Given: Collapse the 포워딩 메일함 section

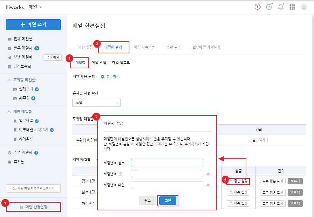Looking at the screenshot, I should point(9,80).
